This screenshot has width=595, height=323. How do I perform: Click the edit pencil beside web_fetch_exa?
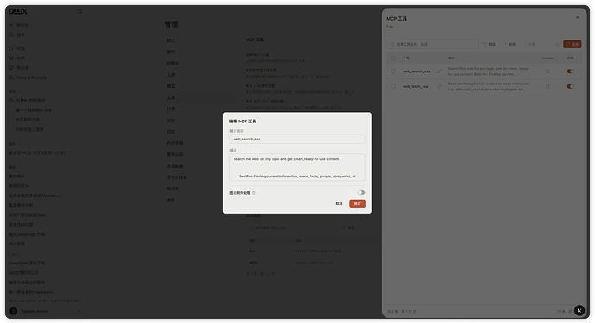[x=439, y=86]
